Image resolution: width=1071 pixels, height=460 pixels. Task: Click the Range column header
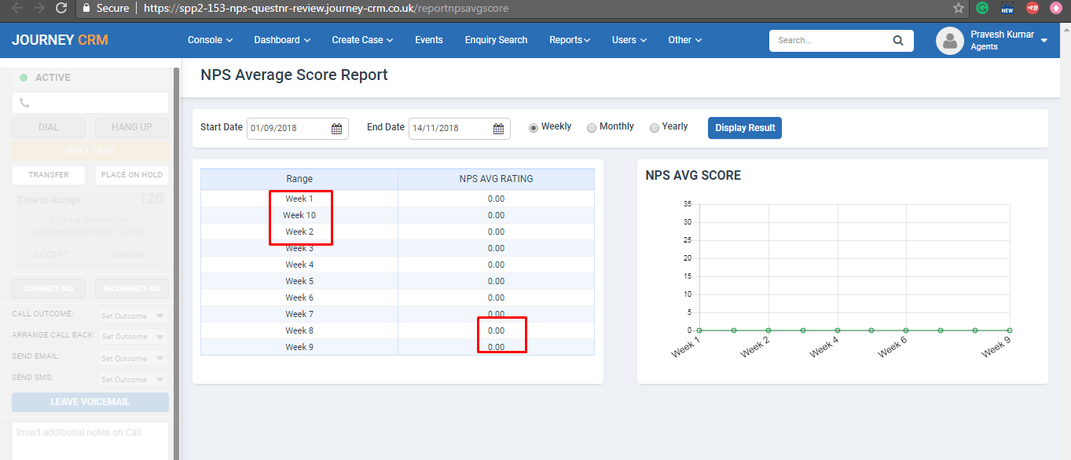[x=299, y=179]
